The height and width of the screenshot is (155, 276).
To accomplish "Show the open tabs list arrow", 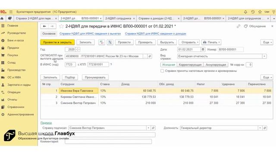I will [x=274, y=19].
